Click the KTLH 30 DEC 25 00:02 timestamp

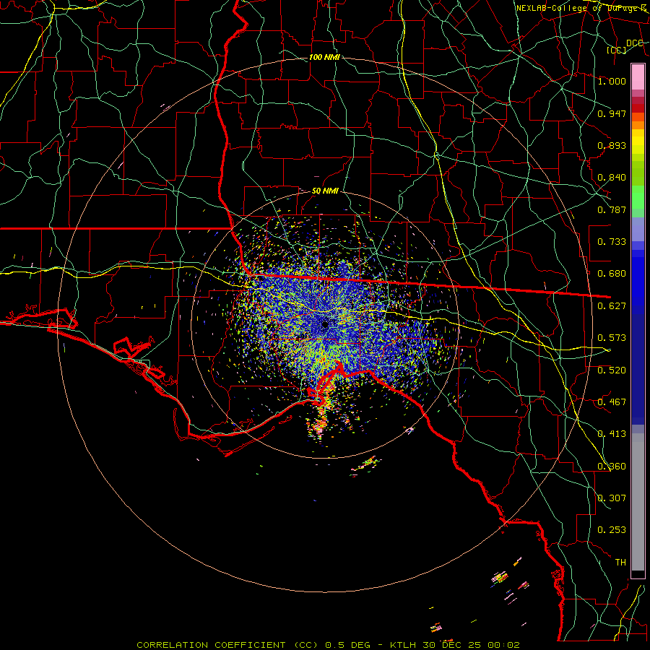click(x=455, y=645)
